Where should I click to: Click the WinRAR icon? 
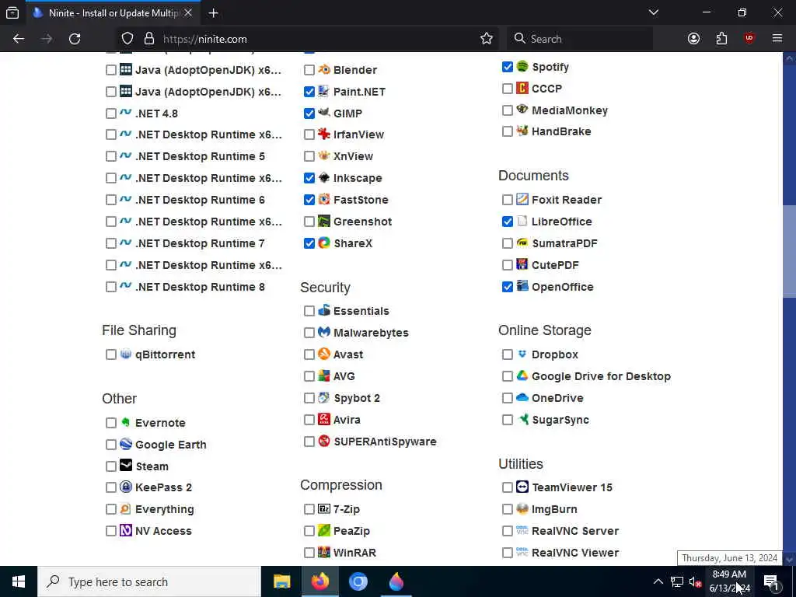pos(324,552)
